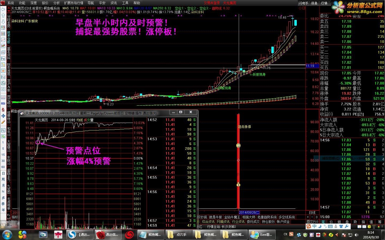
Task: Open the 基本资料 vertical tab
Action: [x=9, y=53]
